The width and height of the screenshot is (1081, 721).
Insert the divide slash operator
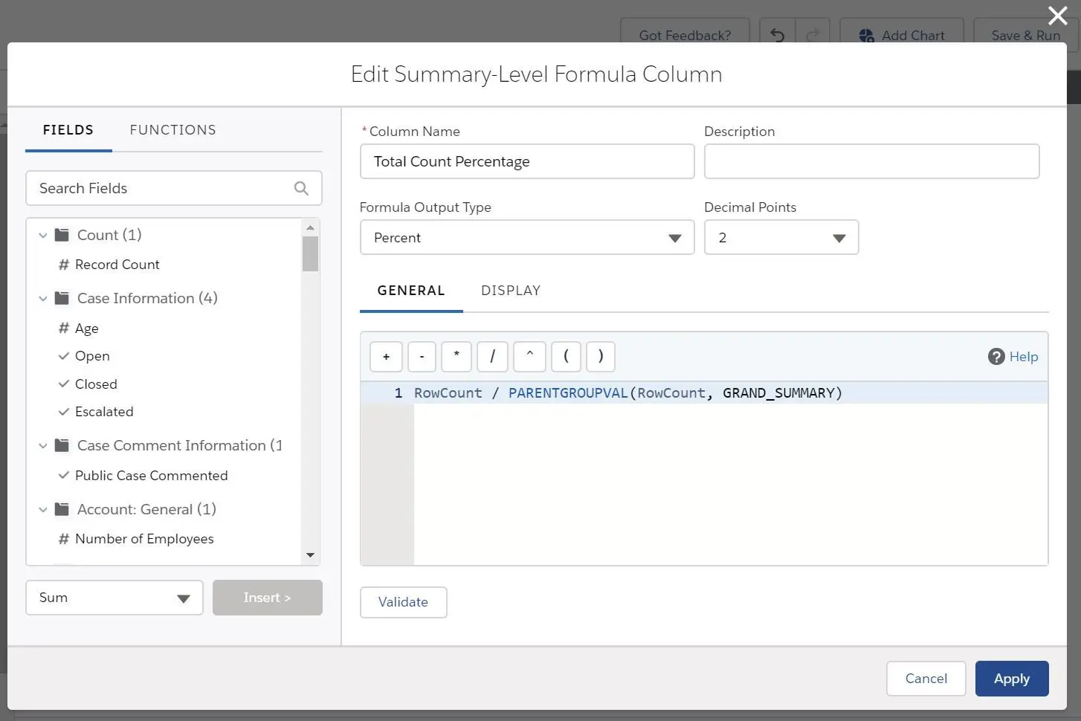point(492,357)
